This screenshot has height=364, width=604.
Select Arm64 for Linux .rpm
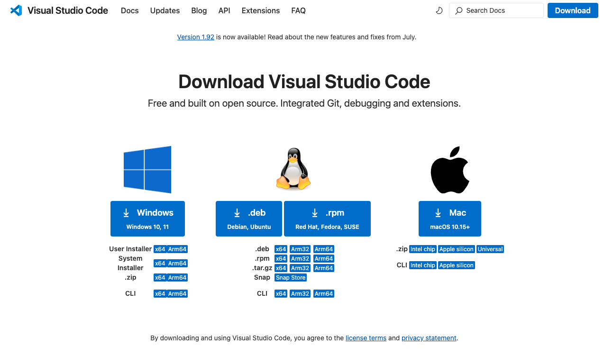tap(324, 259)
